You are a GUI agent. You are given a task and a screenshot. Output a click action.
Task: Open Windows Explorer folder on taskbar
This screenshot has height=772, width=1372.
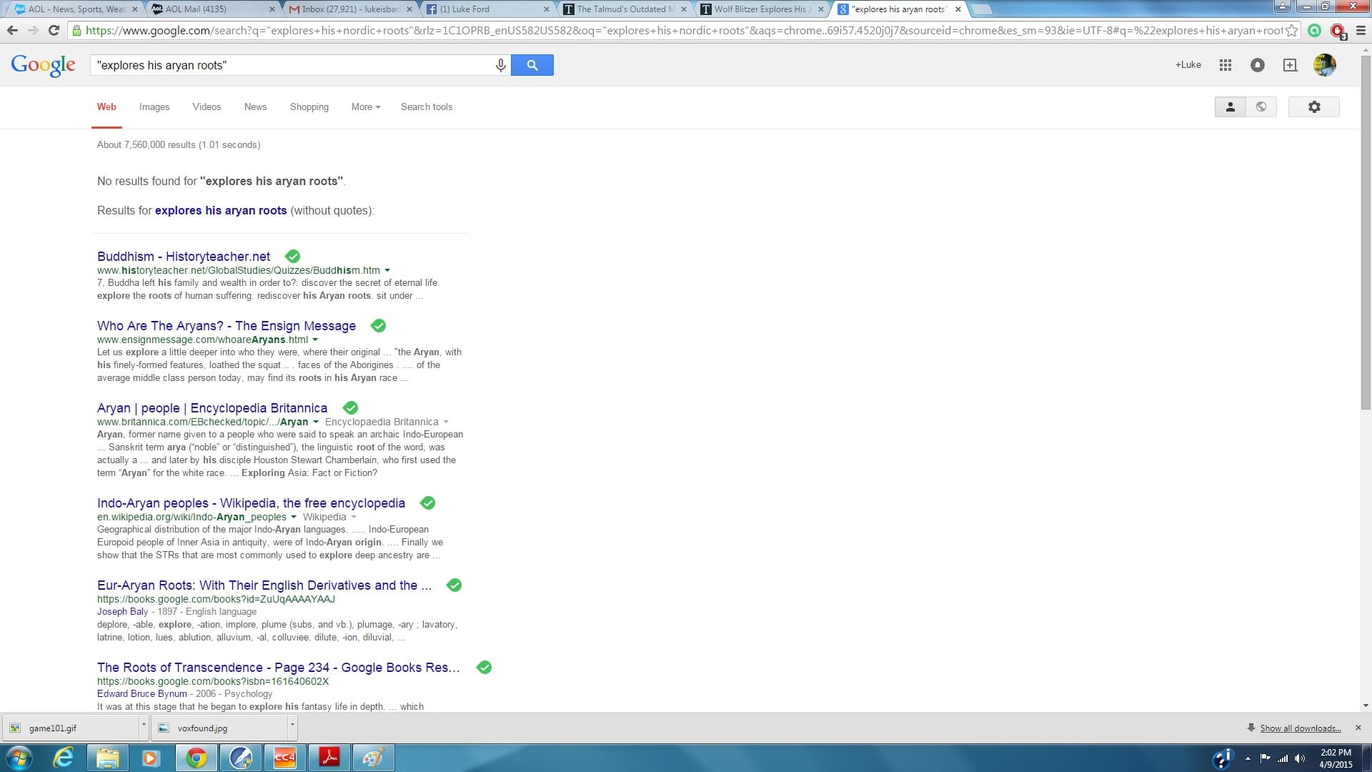click(108, 758)
